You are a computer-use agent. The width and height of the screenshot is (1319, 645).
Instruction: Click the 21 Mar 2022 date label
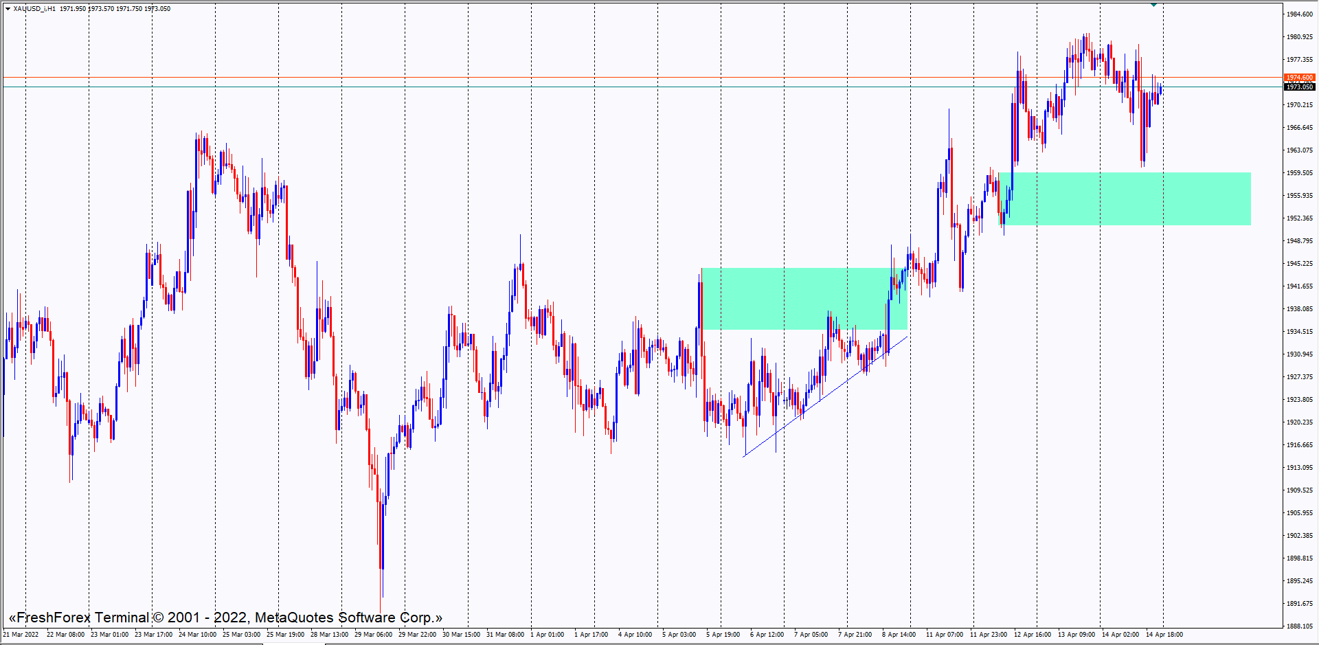(x=21, y=635)
